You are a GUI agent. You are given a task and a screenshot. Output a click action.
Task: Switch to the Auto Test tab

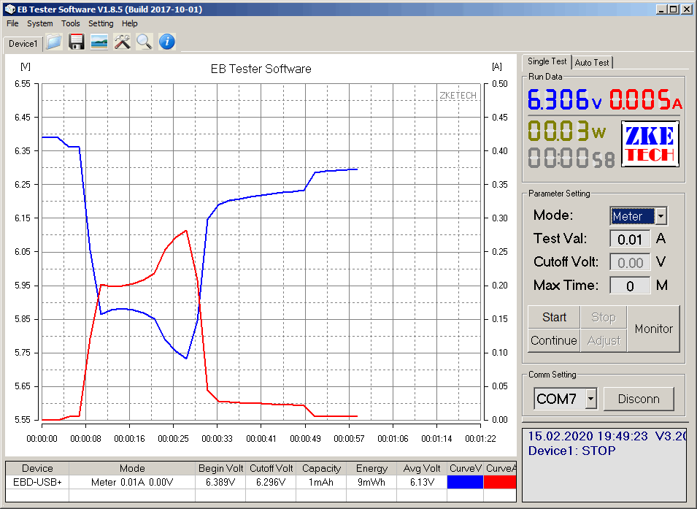click(592, 63)
